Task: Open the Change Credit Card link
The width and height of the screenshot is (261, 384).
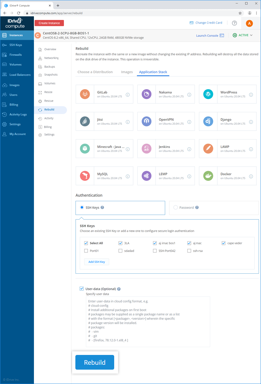Action: click(x=206, y=23)
